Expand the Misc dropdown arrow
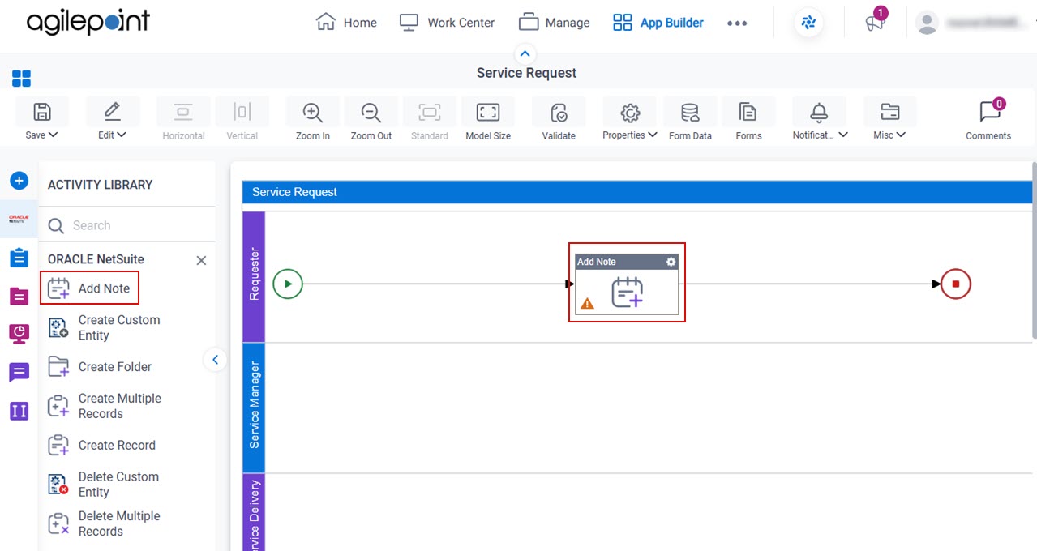 click(x=901, y=135)
